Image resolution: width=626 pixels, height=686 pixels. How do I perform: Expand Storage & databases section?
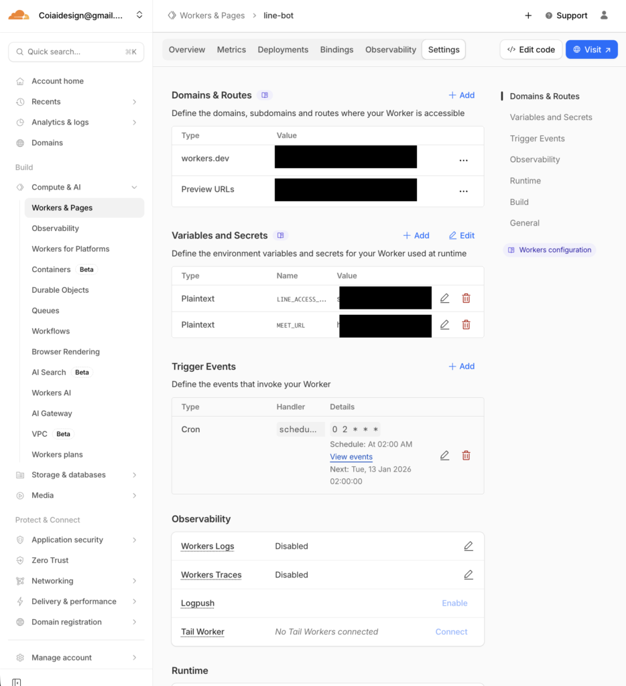134,475
